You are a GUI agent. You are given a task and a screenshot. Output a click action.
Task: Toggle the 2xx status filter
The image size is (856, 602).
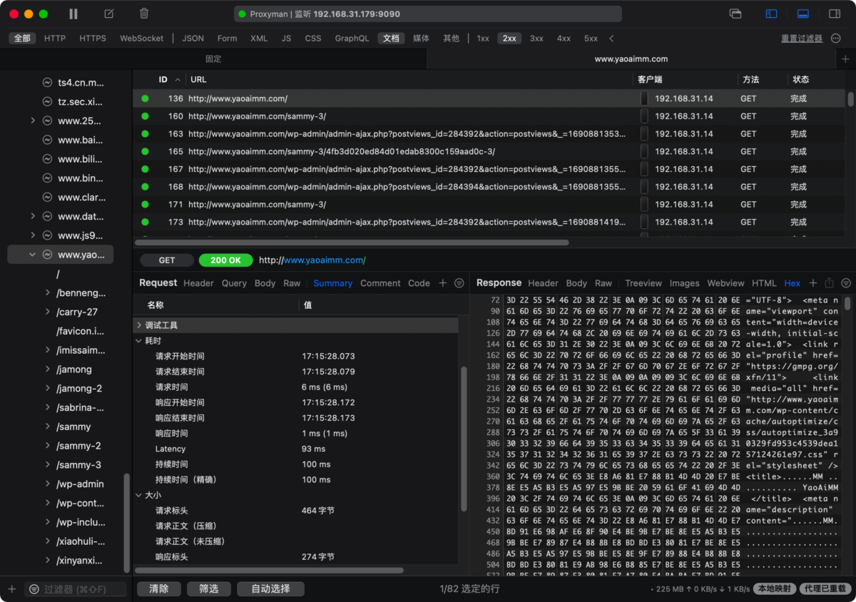509,39
